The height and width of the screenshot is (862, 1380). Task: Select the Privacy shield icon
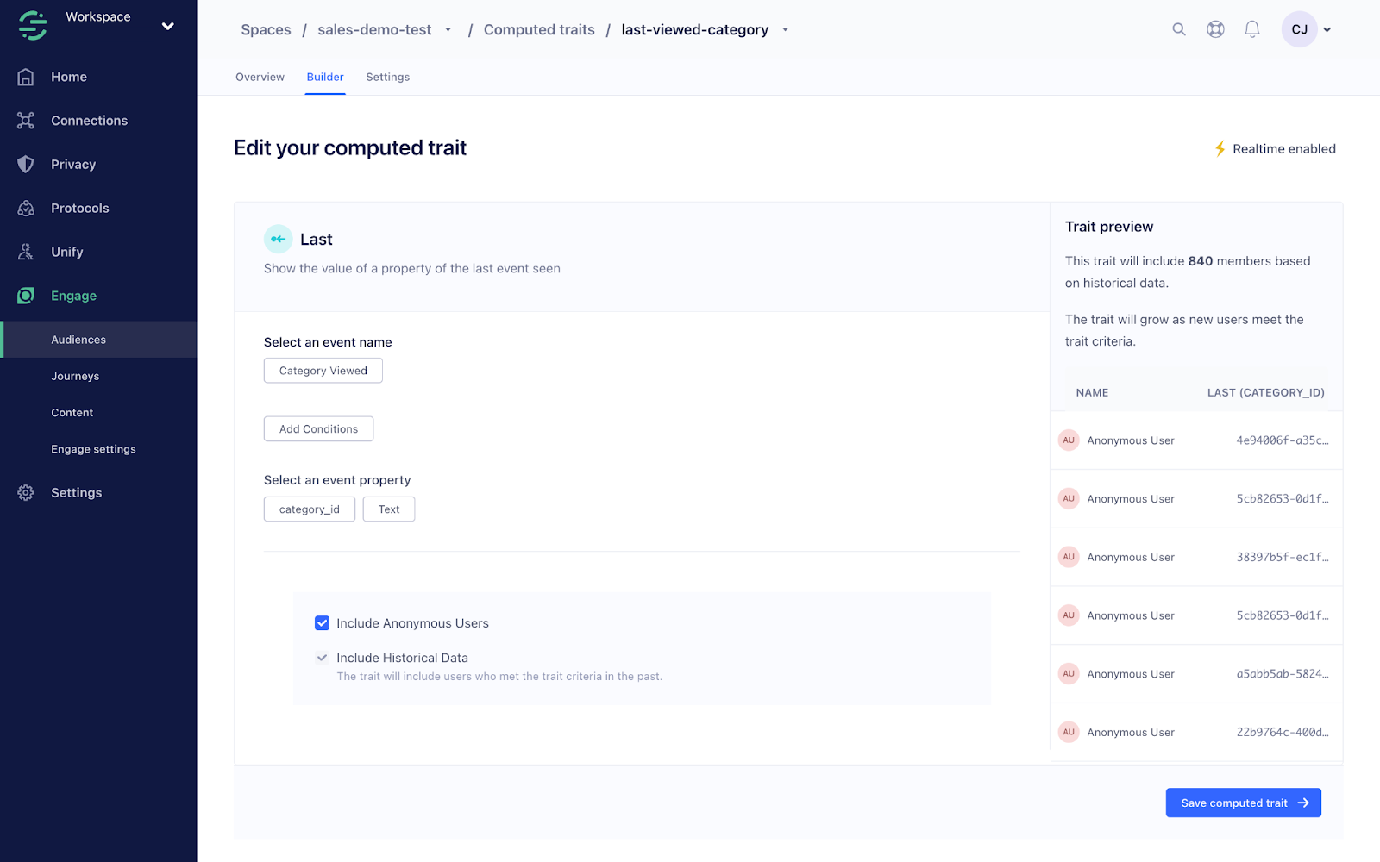click(25, 164)
